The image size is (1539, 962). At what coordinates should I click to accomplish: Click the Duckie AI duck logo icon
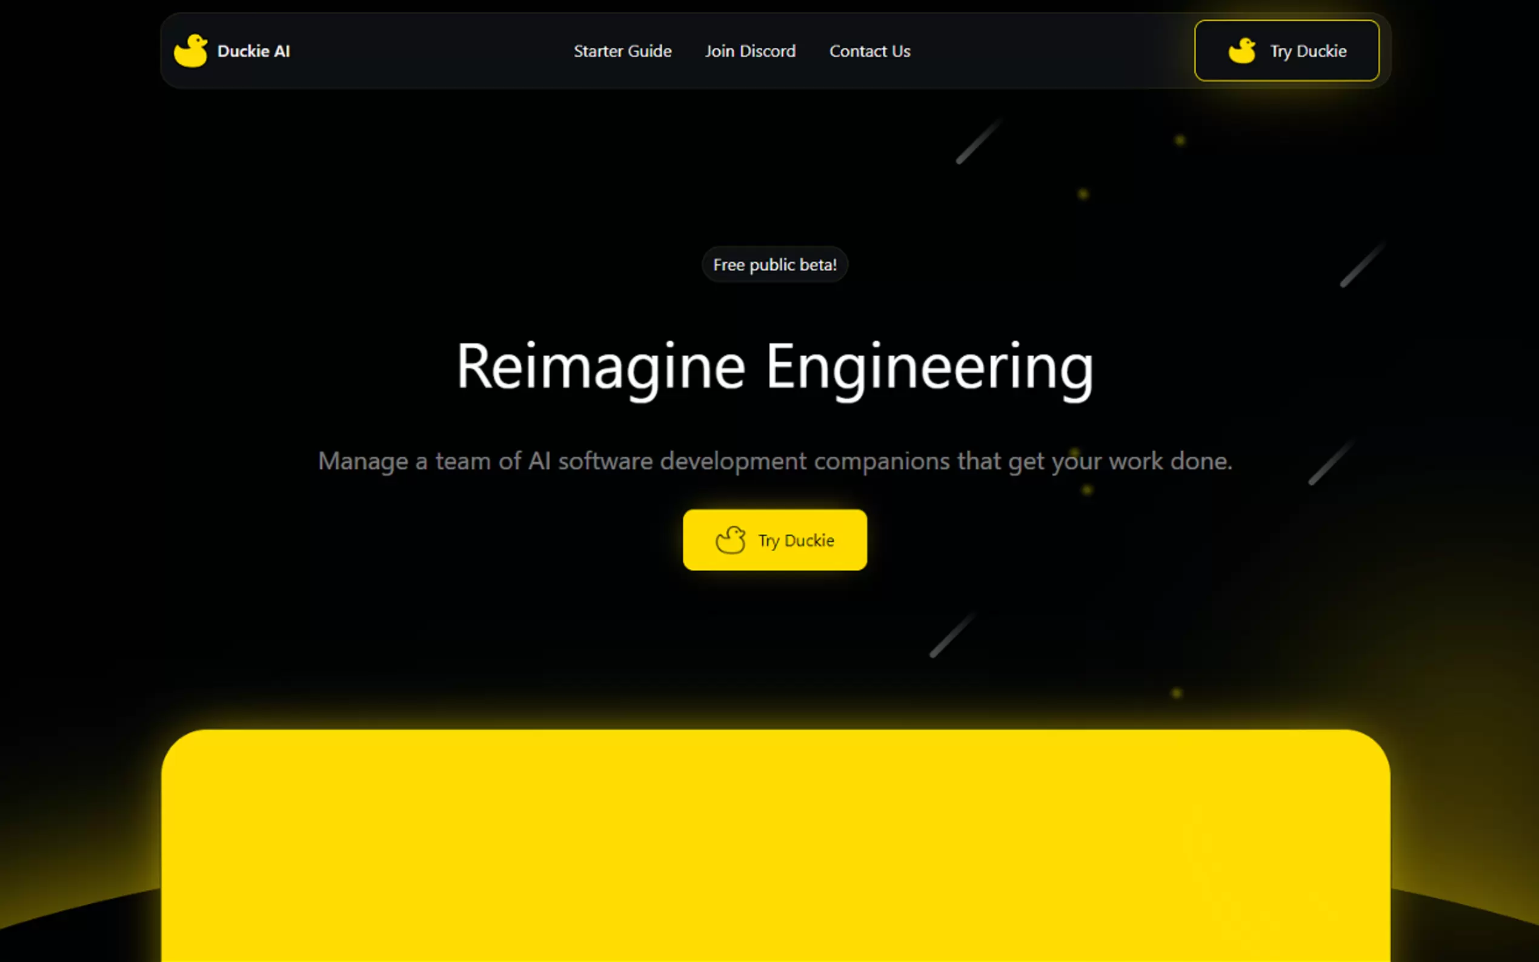[191, 51]
